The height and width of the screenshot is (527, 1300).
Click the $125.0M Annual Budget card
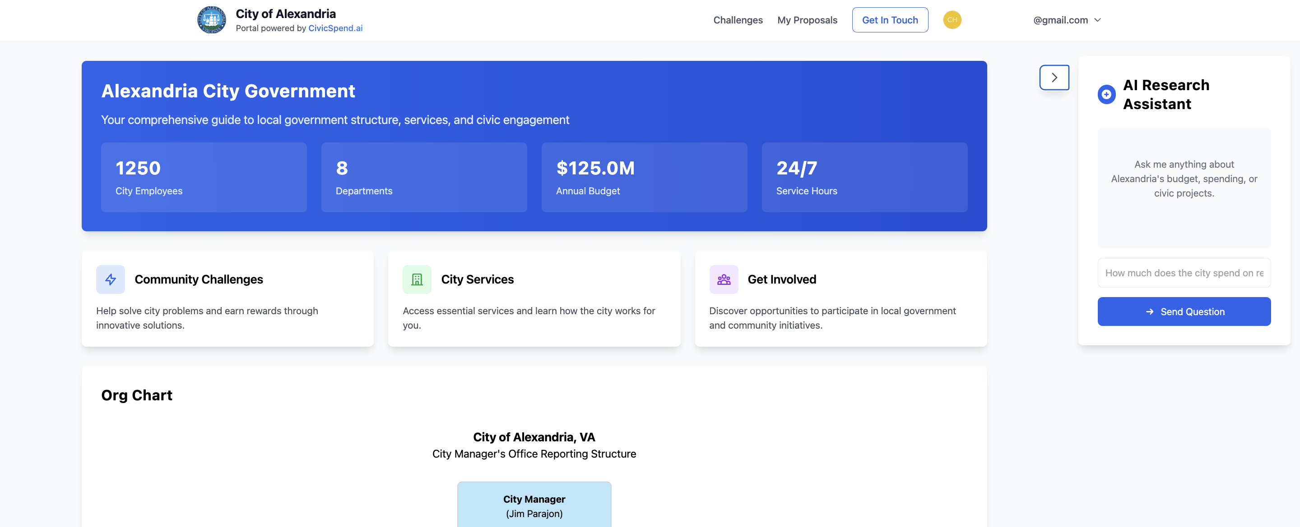coord(644,177)
